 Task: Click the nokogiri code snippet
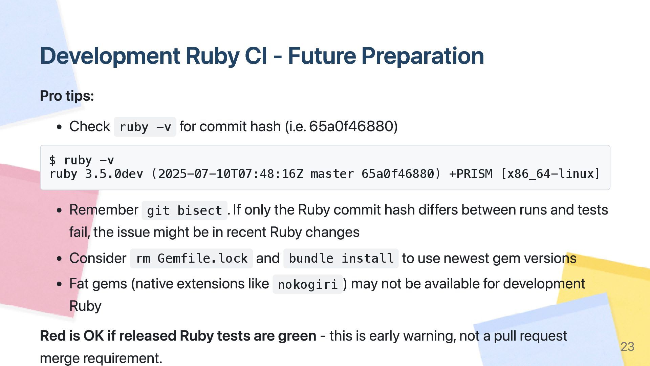pyautogui.click(x=308, y=284)
